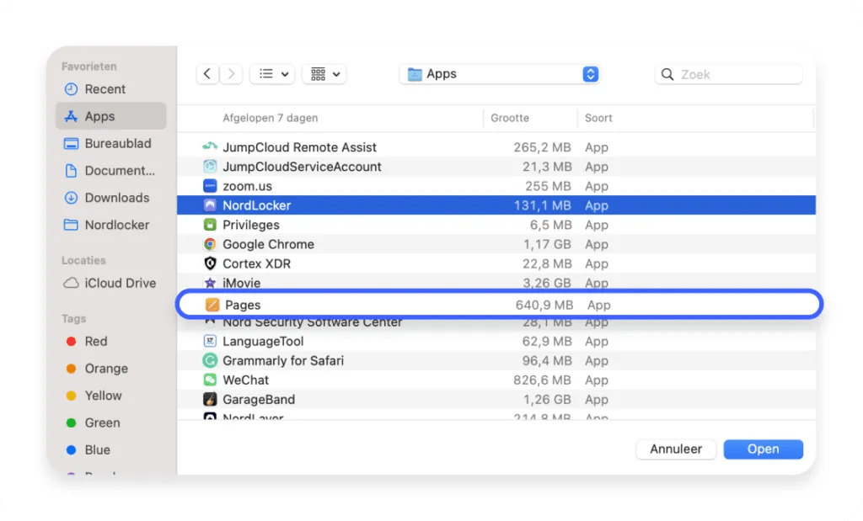Select Recent in the sidebar
Screen dimensions: 863x521
click(110, 89)
